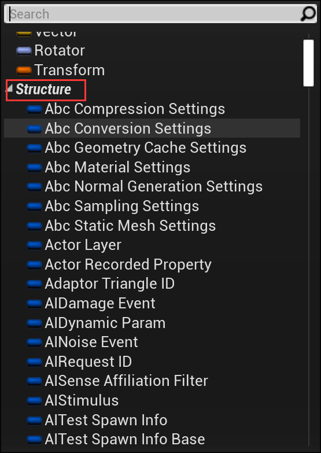Click blue pill icon beside Actor Layer
The width and height of the screenshot is (321, 453).
pyautogui.click(x=34, y=245)
